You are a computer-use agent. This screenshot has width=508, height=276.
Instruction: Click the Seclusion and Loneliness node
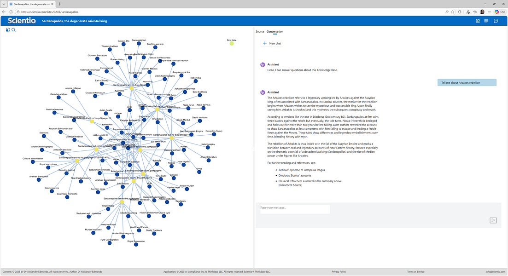[89, 217]
